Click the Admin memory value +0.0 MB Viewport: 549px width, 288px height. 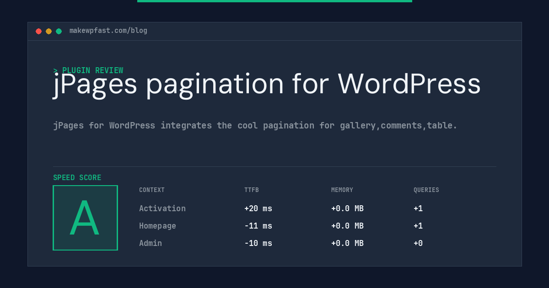pos(347,243)
